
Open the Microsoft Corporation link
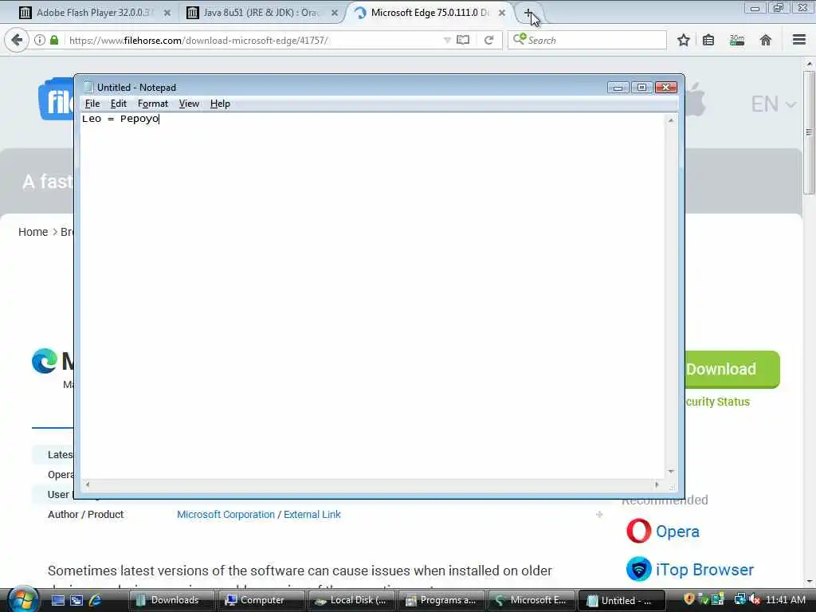pos(226,514)
